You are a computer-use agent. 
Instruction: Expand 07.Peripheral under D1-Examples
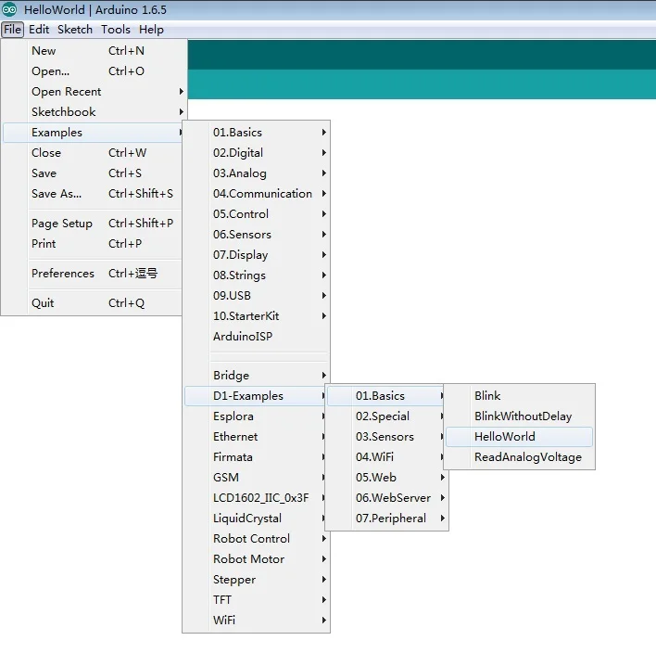[387, 518]
